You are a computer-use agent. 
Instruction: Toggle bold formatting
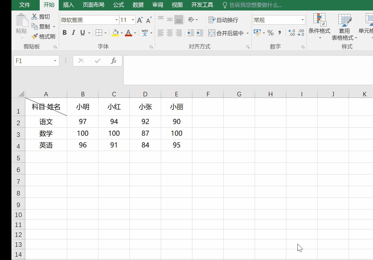tap(64, 33)
